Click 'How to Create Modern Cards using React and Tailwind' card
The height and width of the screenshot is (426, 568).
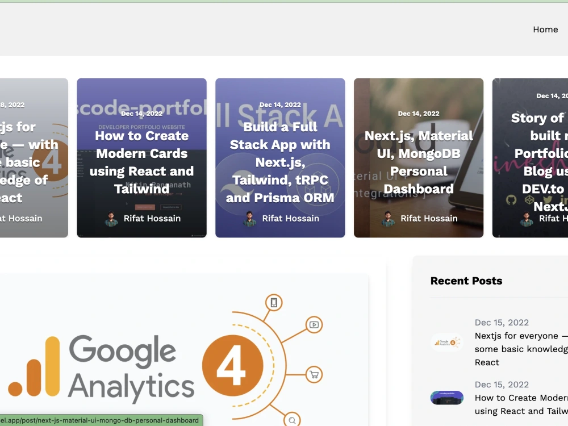click(141, 157)
